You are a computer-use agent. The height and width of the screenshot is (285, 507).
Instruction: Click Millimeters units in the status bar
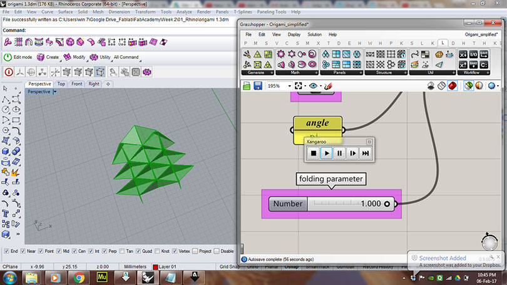[x=135, y=267]
